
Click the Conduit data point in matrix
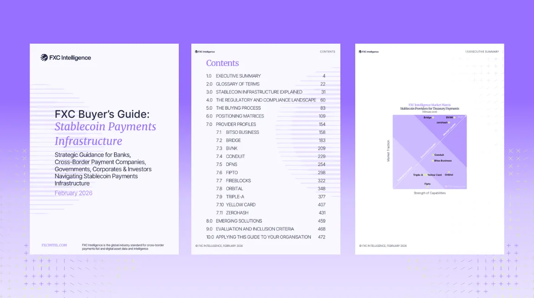click(438, 155)
